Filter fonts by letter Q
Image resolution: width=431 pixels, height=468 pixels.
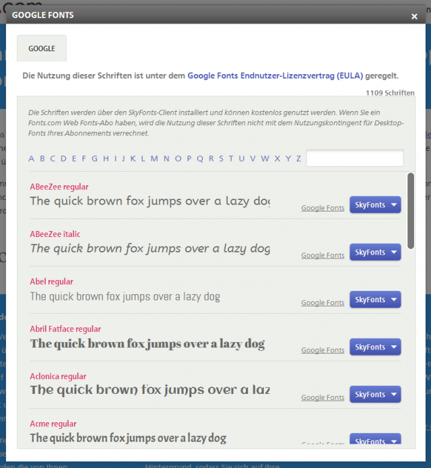(x=200, y=158)
